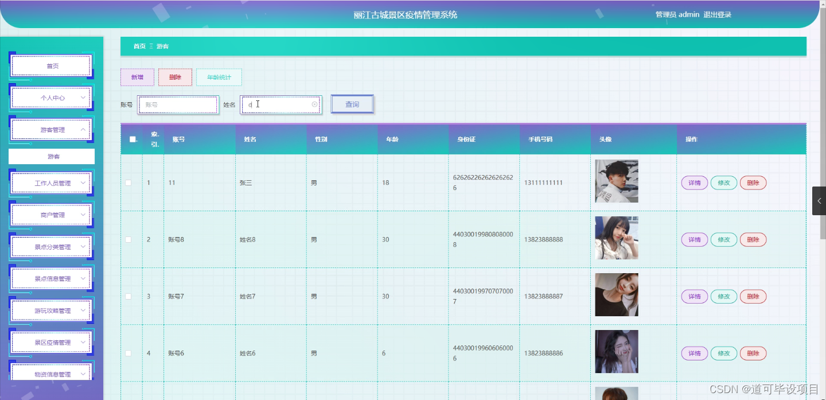The height and width of the screenshot is (400, 826).
Task: Click 删除 for the row 姓名8
Action: [x=753, y=239]
